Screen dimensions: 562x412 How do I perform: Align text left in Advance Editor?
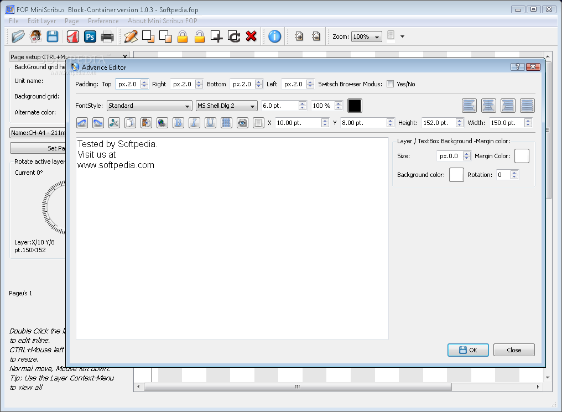tap(469, 106)
